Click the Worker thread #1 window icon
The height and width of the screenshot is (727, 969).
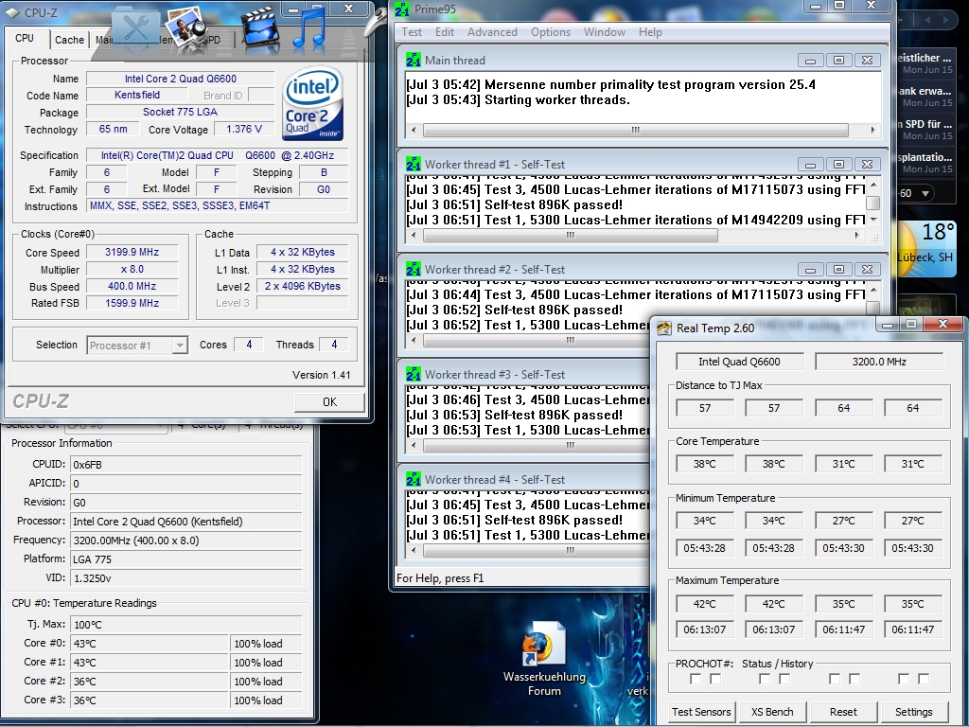click(413, 165)
